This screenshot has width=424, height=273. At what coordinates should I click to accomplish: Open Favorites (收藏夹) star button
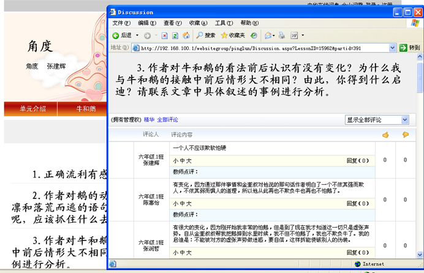pos(233,36)
